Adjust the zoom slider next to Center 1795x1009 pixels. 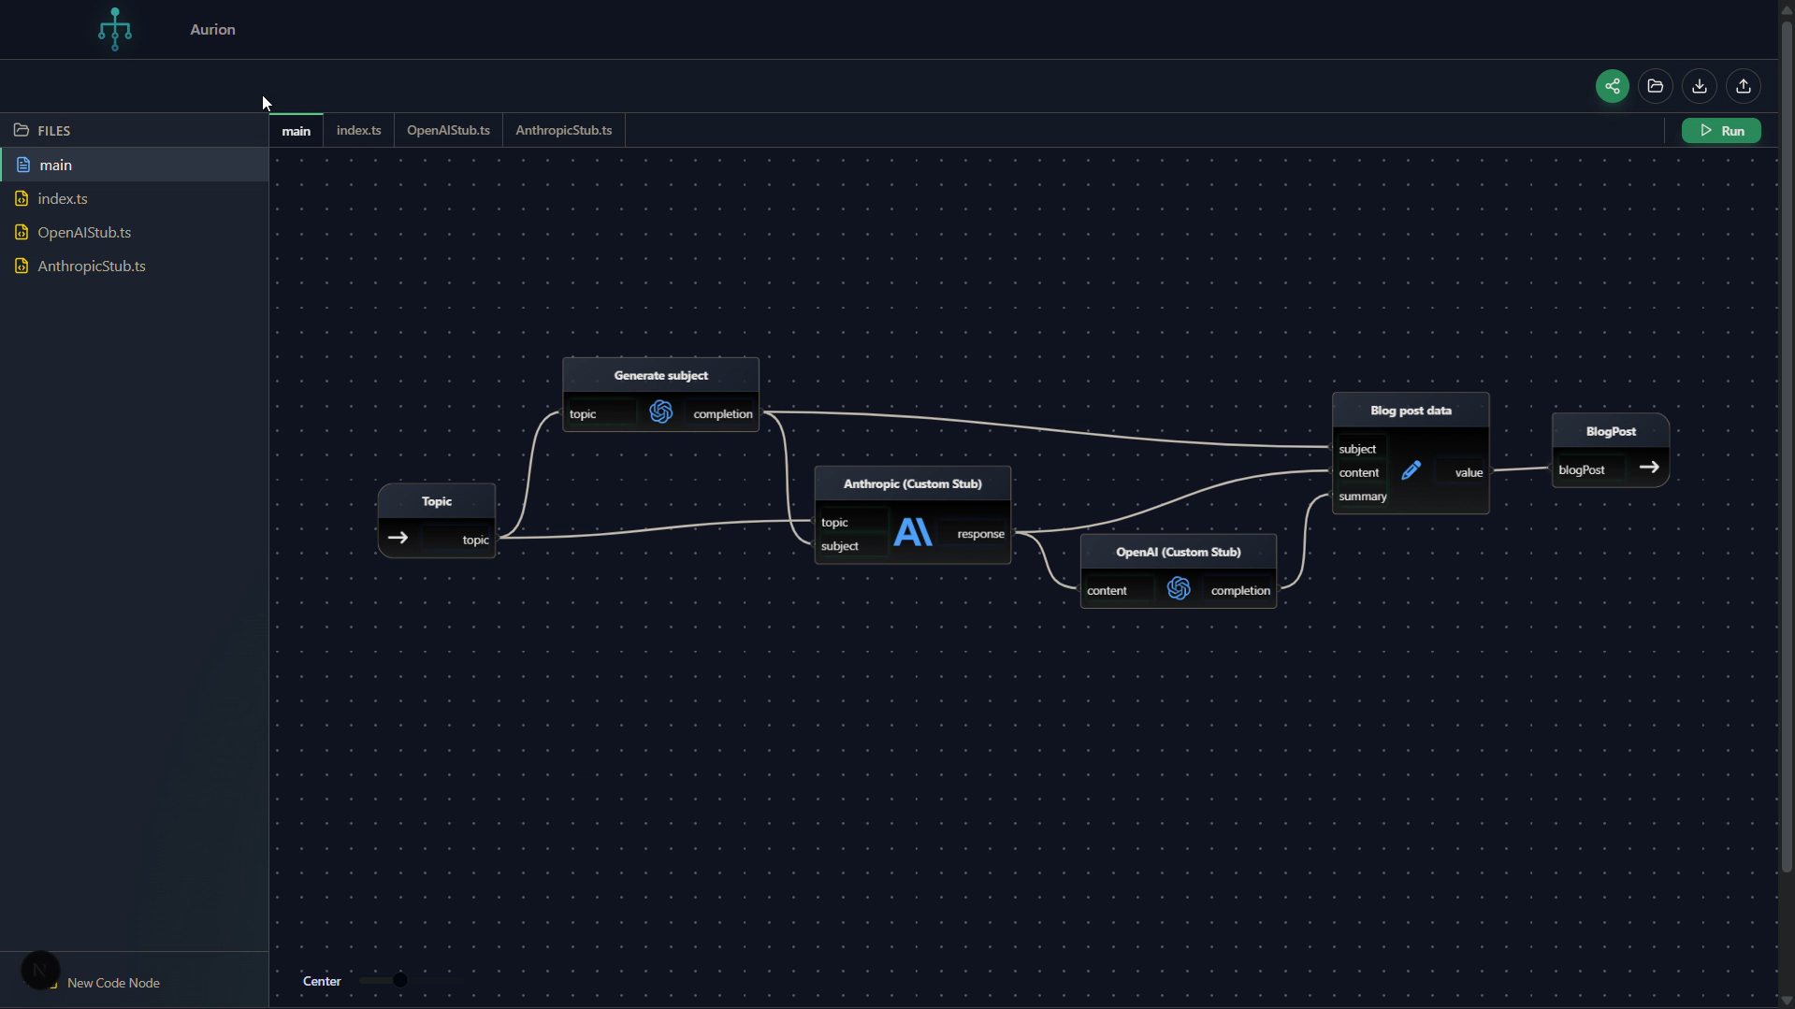click(x=399, y=980)
